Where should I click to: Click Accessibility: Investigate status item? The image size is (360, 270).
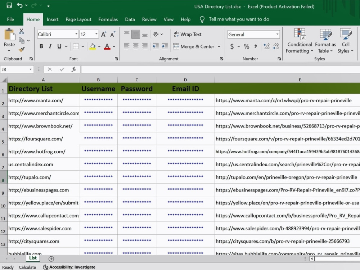point(69,267)
